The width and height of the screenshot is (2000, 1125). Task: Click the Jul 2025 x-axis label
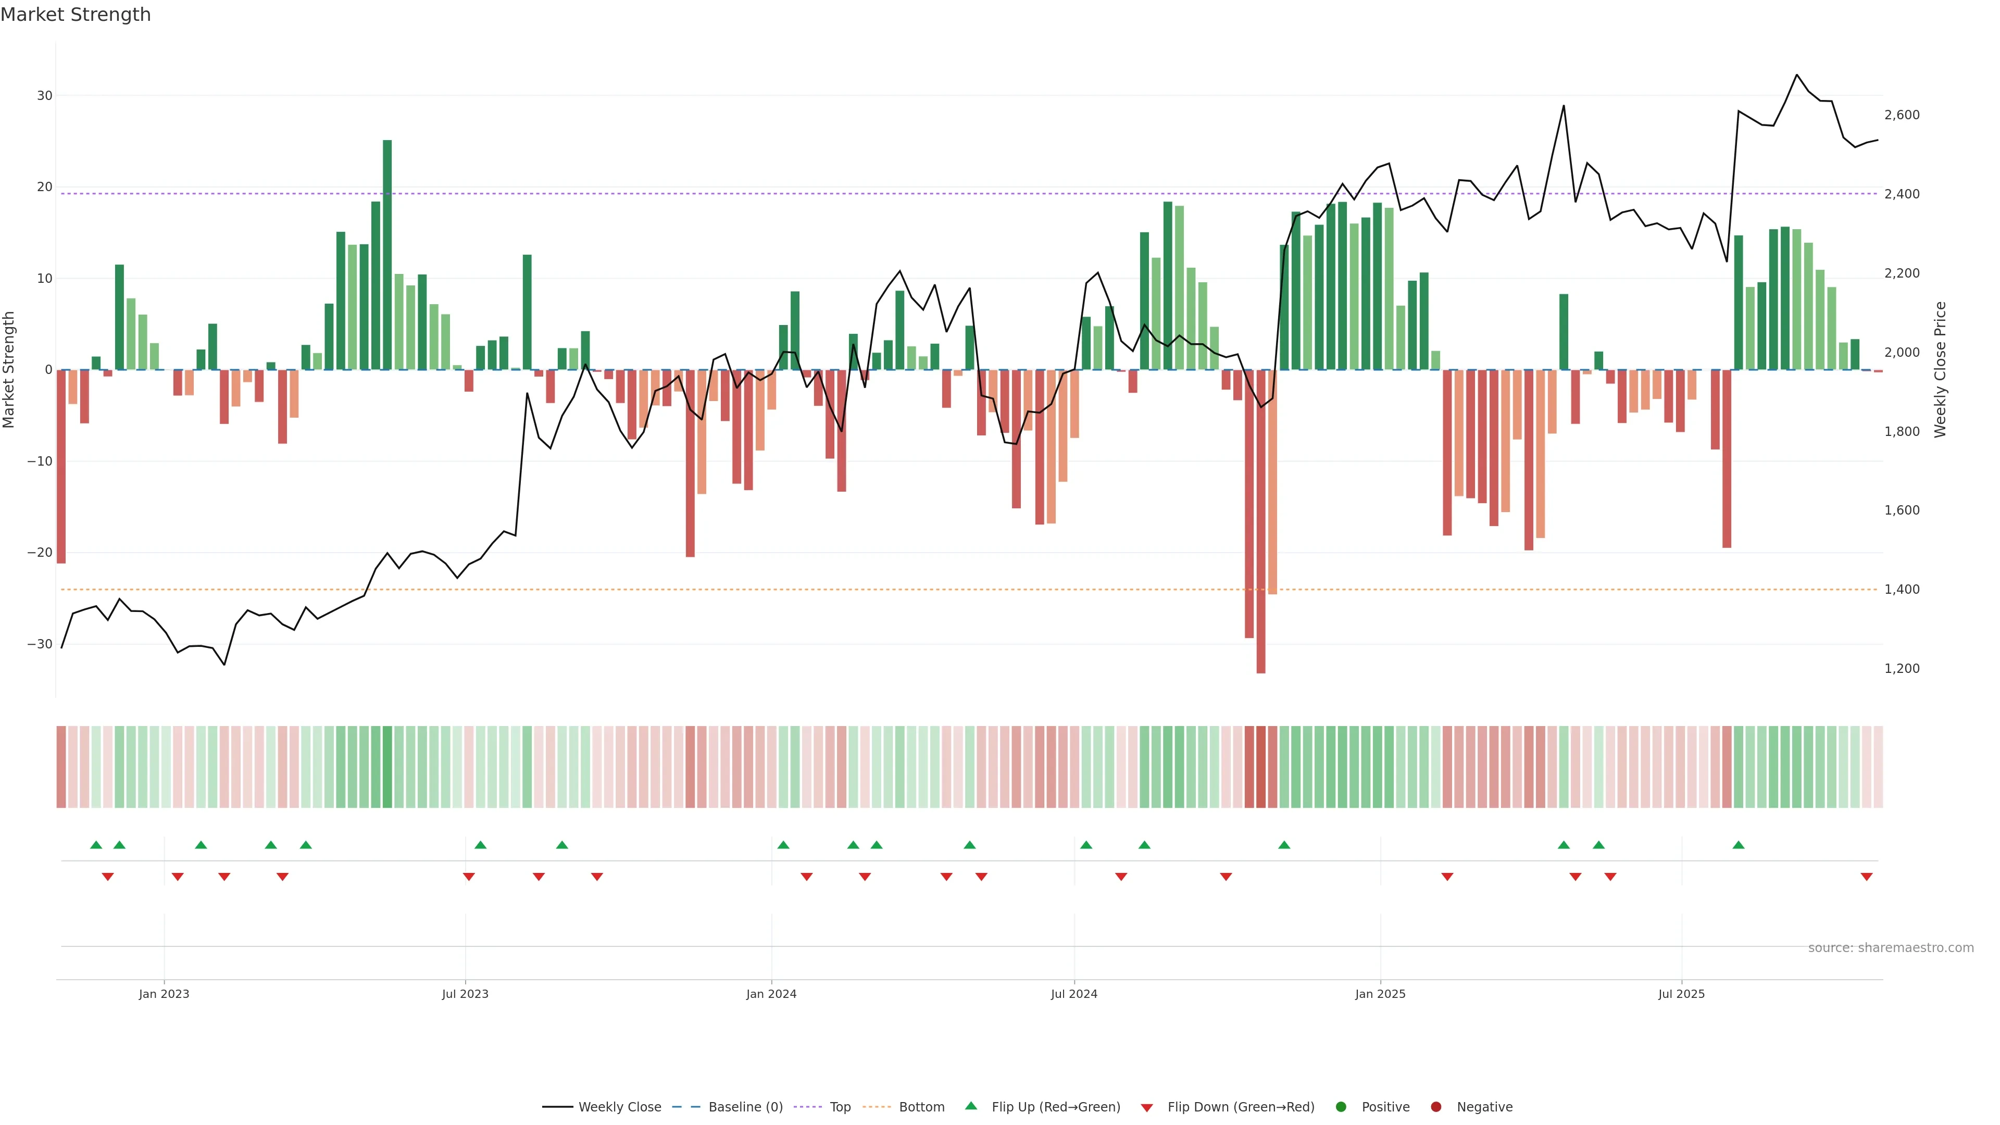point(1681,994)
